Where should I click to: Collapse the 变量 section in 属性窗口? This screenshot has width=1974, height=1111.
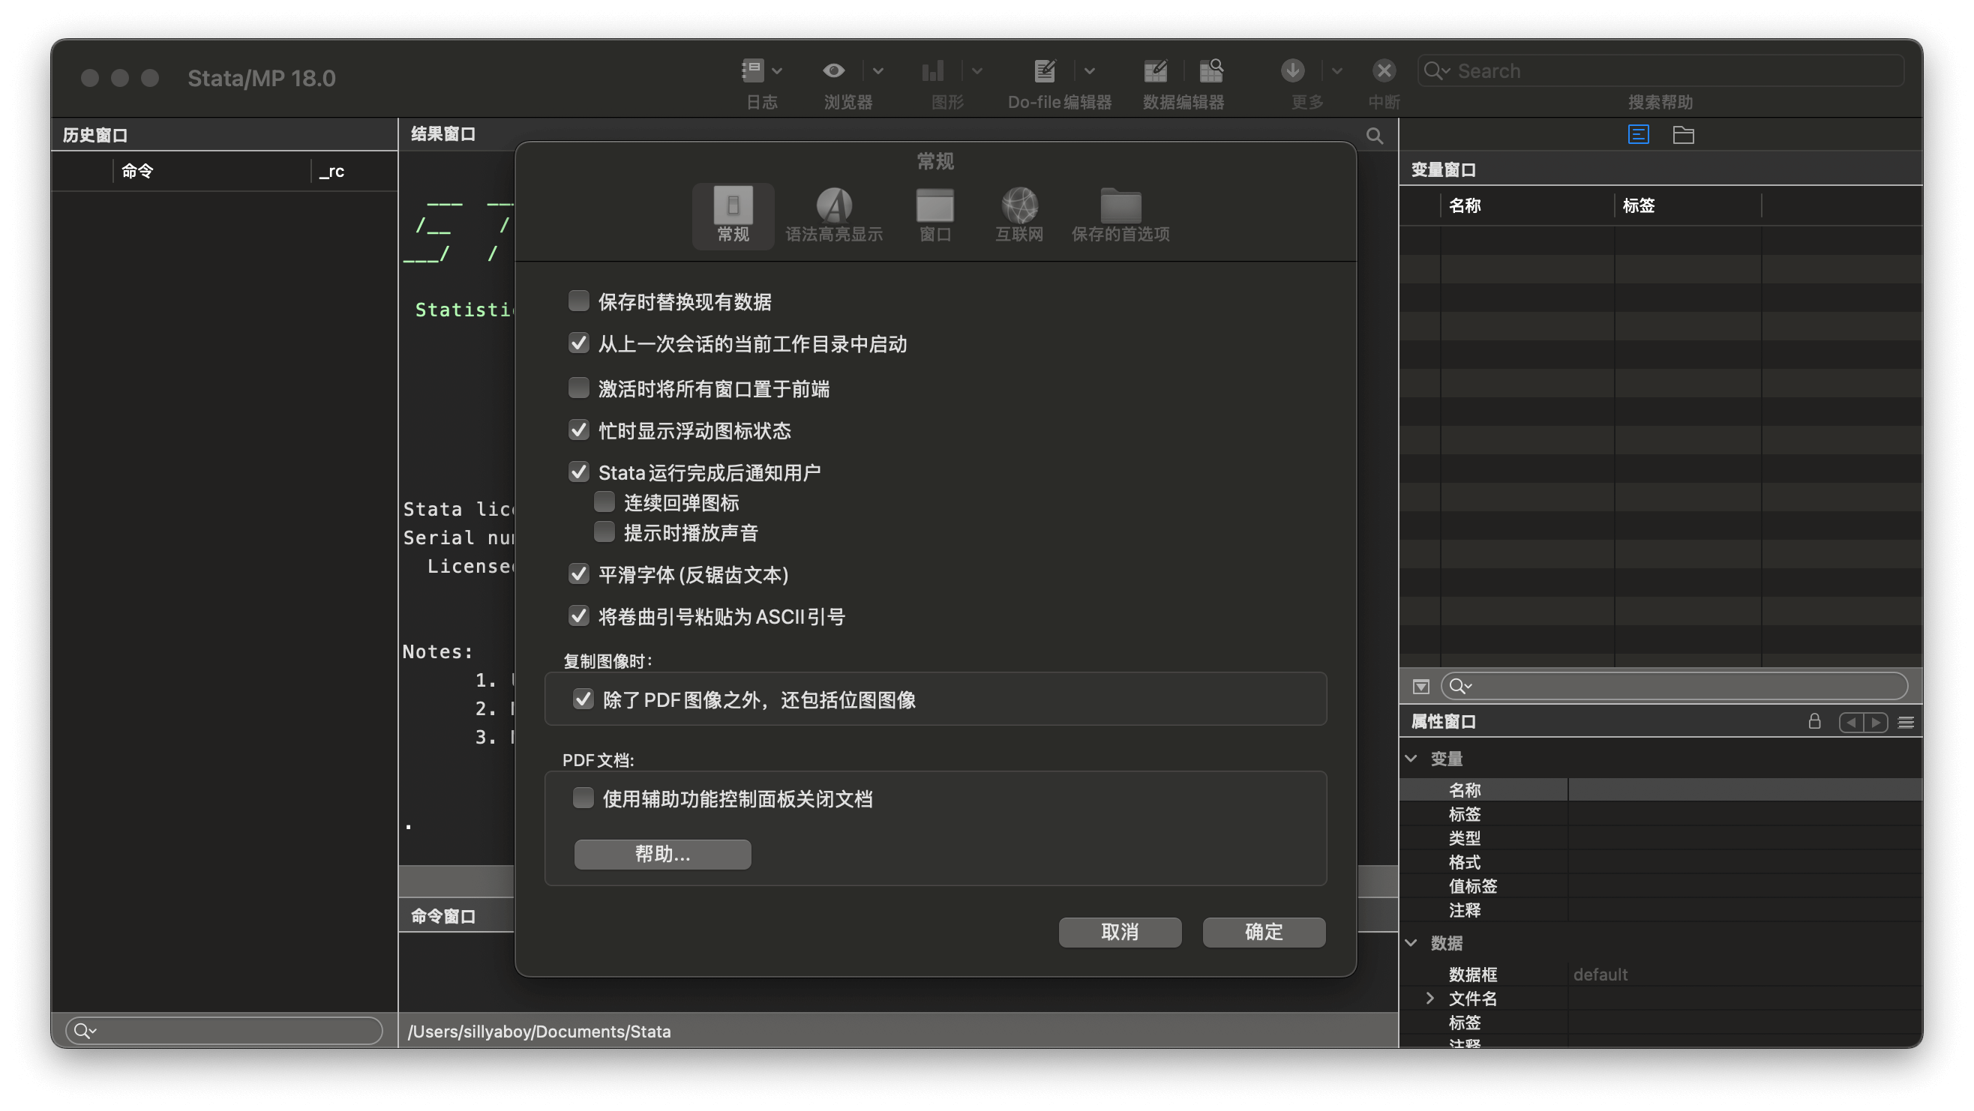pyautogui.click(x=1411, y=758)
